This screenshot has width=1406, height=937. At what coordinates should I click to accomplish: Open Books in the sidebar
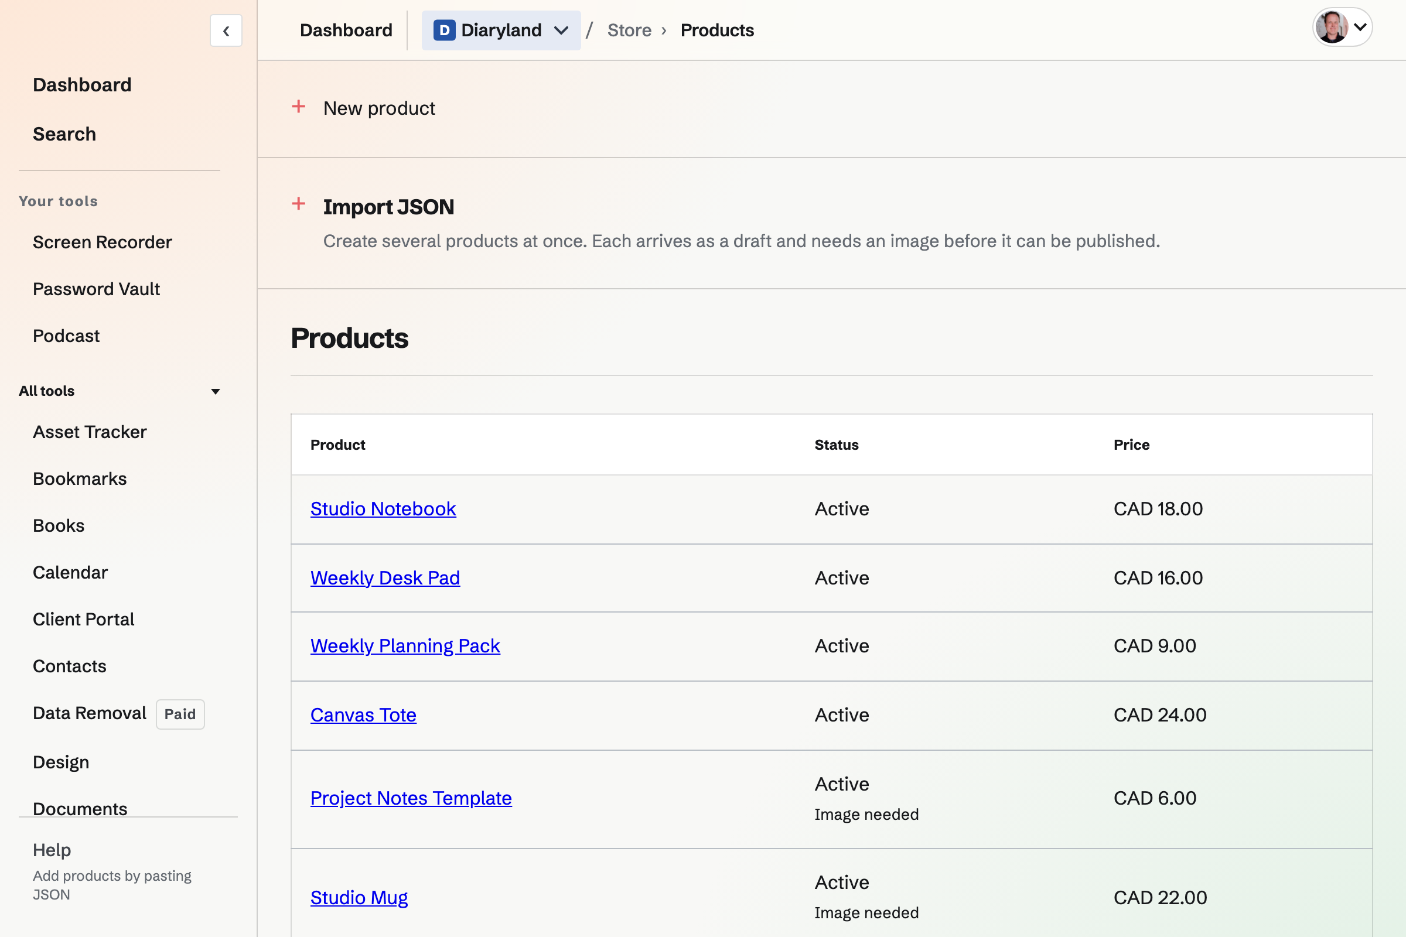pyautogui.click(x=59, y=525)
